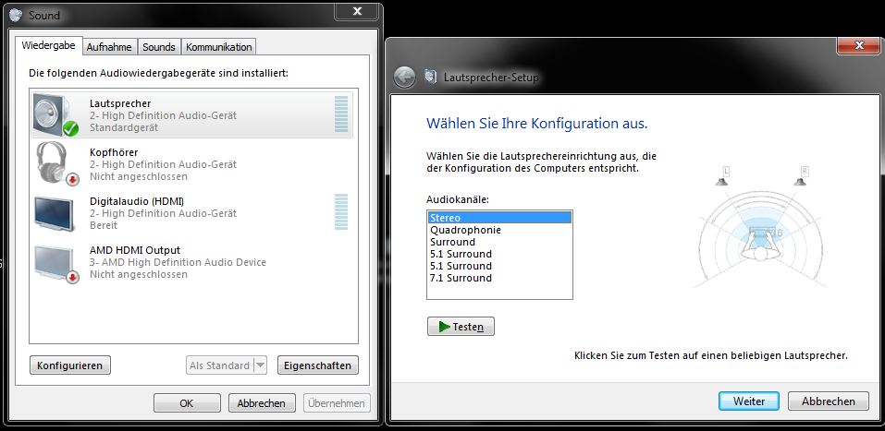Viewport: 885px width, 431px height.
Task: Select 7.1 Surround in the Audiokanäle list
Action: click(461, 278)
